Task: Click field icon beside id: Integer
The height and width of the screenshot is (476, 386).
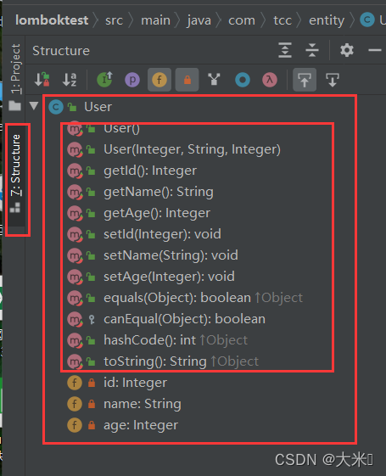Action: [x=75, y=383]
